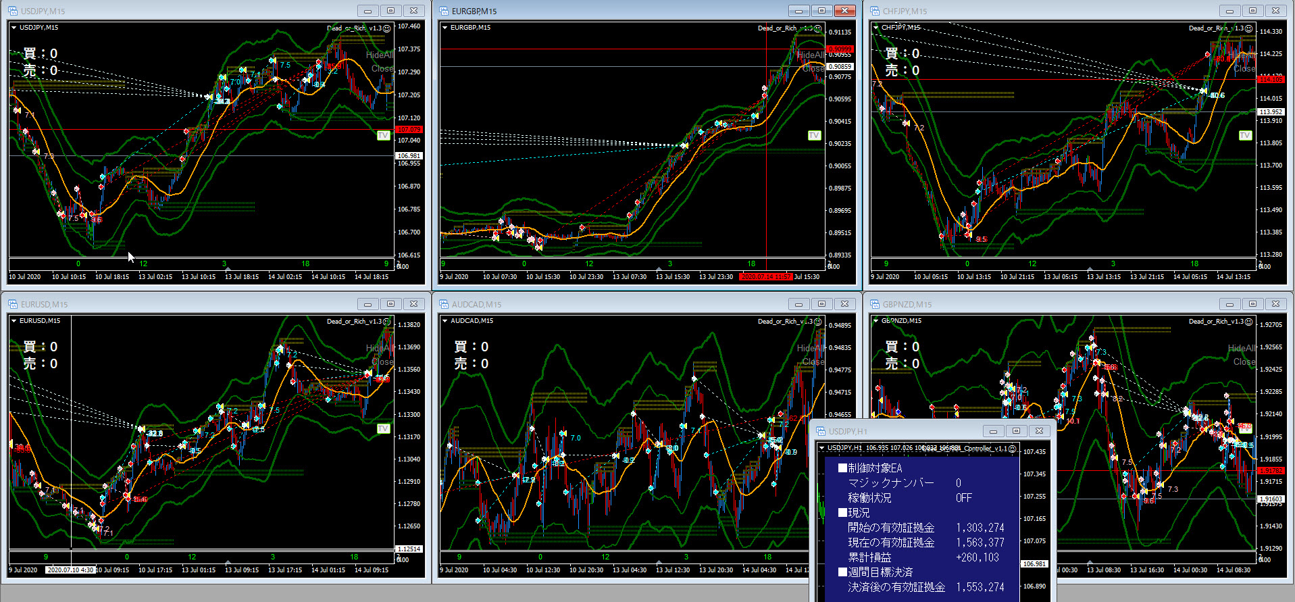Maximize the AUDCAD,M15 chart window

tap(821, 304)
